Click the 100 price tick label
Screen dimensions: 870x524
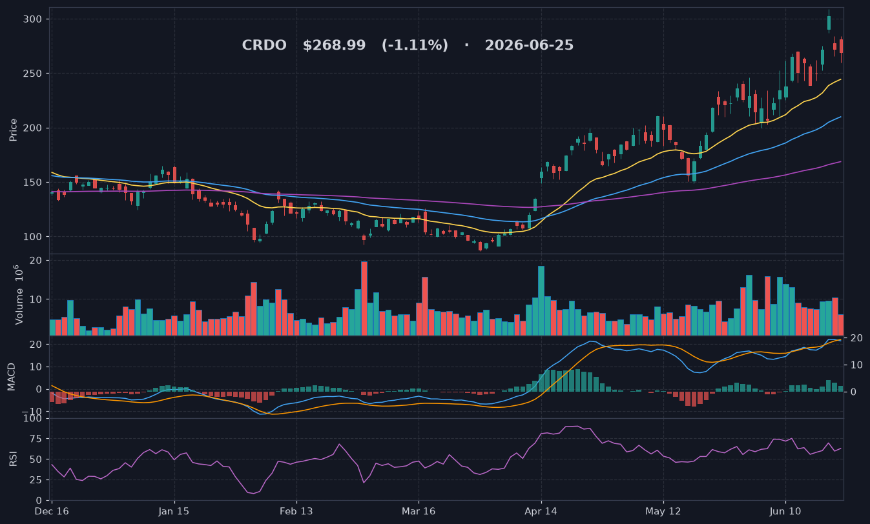click(x=34, y=237)
